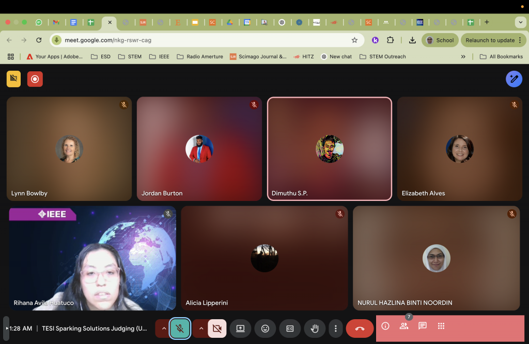Select Alicia Lipperini's video tile
This screenshot has width=529, height=344.
[264, 258]
